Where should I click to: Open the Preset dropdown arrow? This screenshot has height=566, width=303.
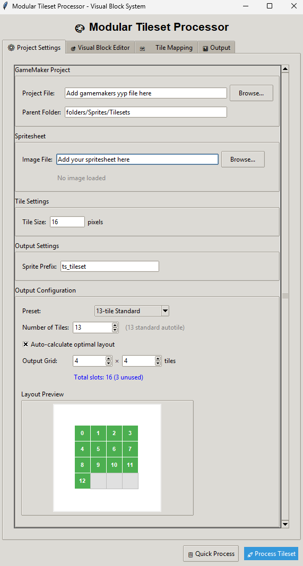[165, 311]
